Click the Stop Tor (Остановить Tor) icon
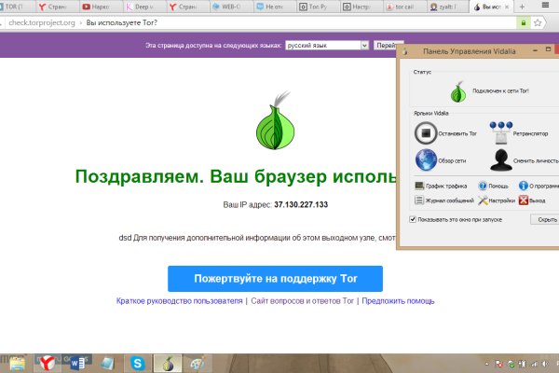 [426, 131]
